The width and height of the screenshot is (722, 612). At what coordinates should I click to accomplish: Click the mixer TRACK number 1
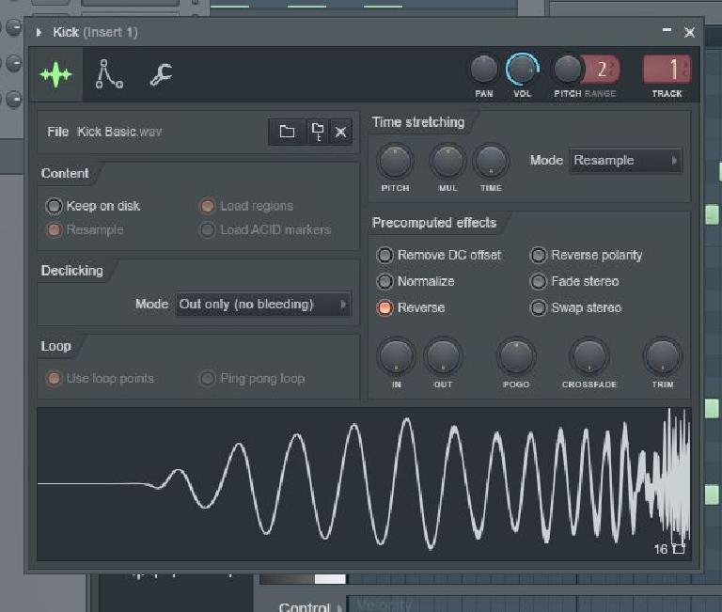667,69
